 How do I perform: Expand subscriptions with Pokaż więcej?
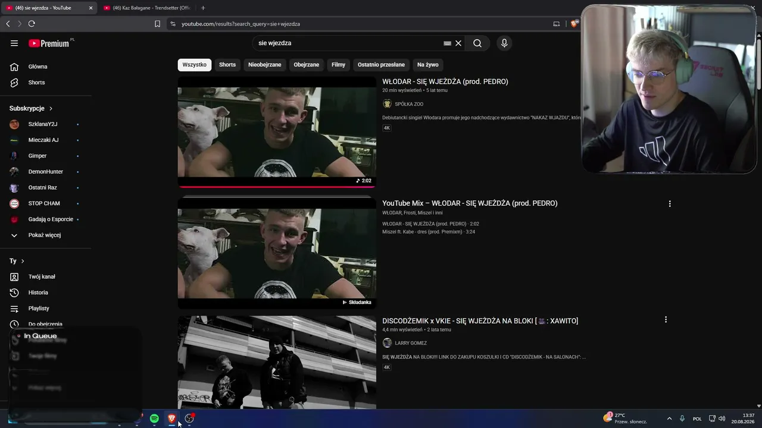(x=45, y=235)
